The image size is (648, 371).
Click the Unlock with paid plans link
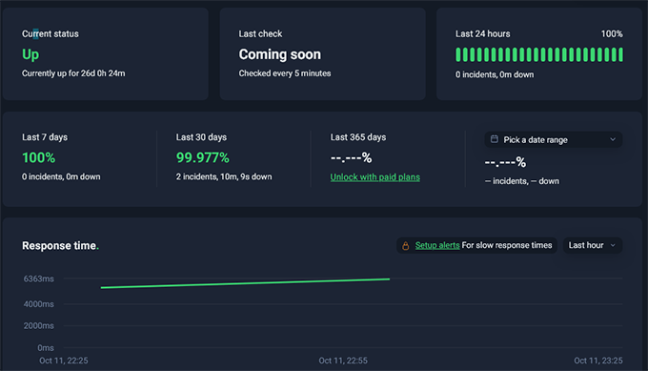[375, 177]
